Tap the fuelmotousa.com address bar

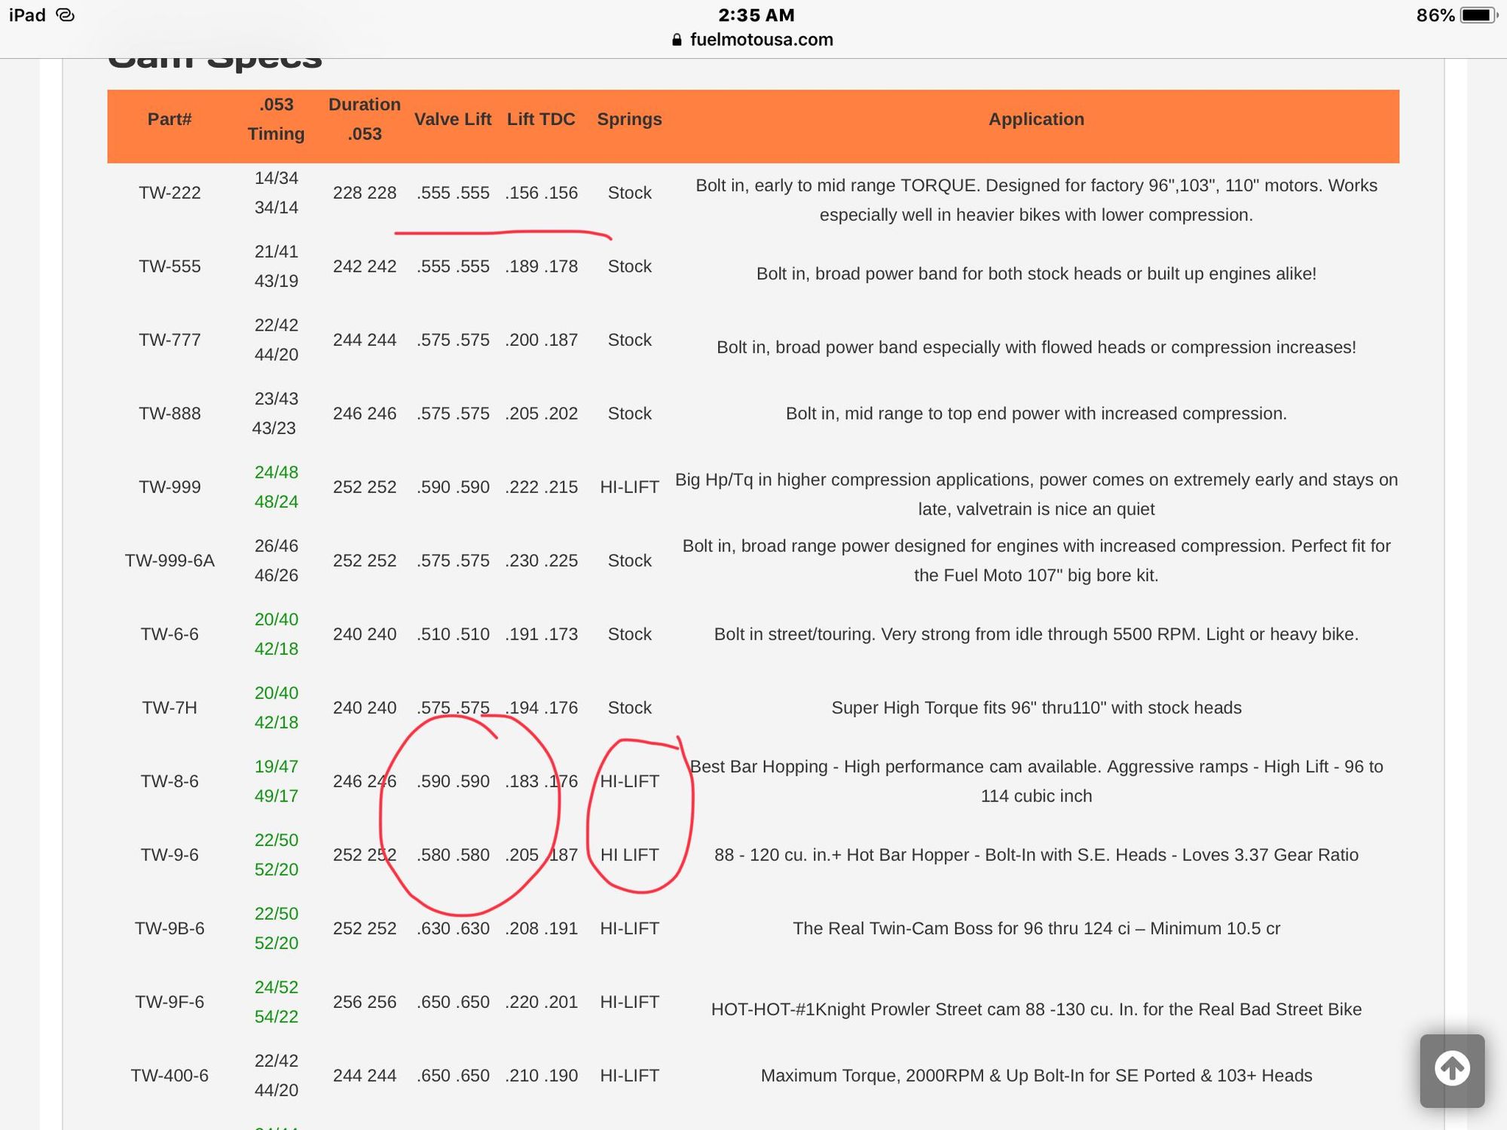click(x=761, y=40)
